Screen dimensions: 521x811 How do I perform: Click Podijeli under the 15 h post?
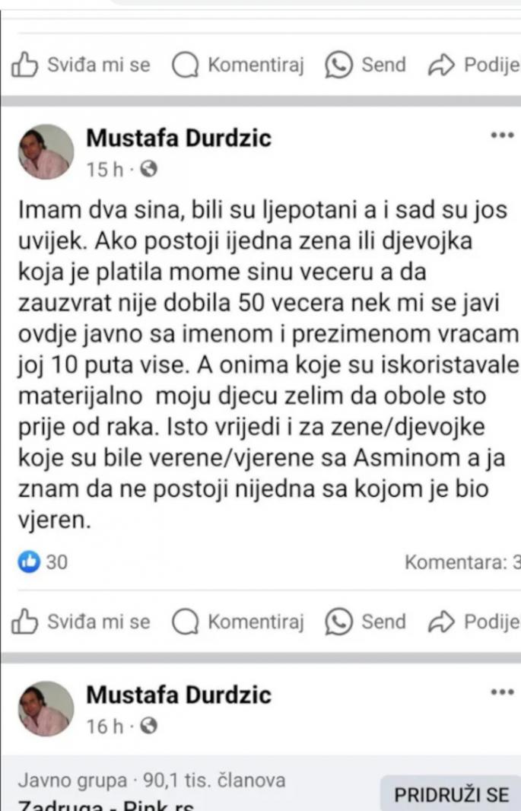[474, 622]
